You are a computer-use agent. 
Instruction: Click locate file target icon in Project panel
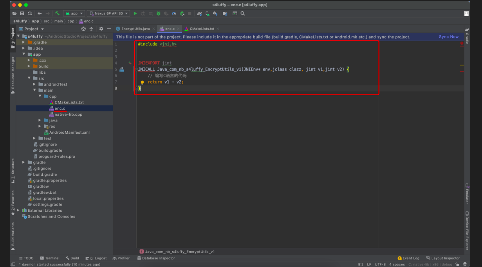point(83,29)
